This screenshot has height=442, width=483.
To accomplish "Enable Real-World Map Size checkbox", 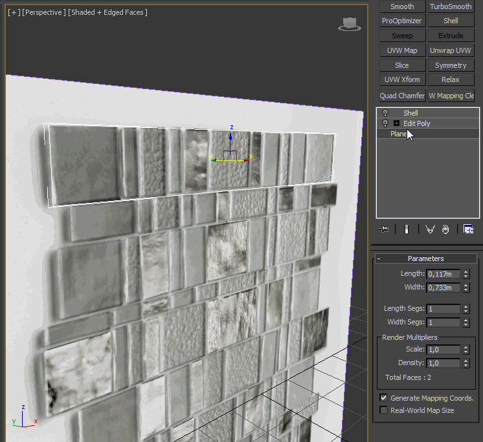I will tap(384, 410).
